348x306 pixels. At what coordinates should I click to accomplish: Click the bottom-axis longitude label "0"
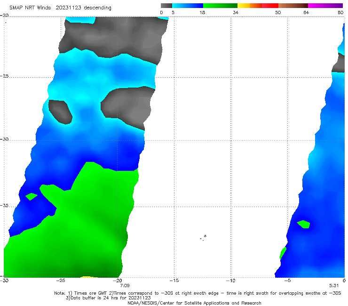[x=344, y=281]
